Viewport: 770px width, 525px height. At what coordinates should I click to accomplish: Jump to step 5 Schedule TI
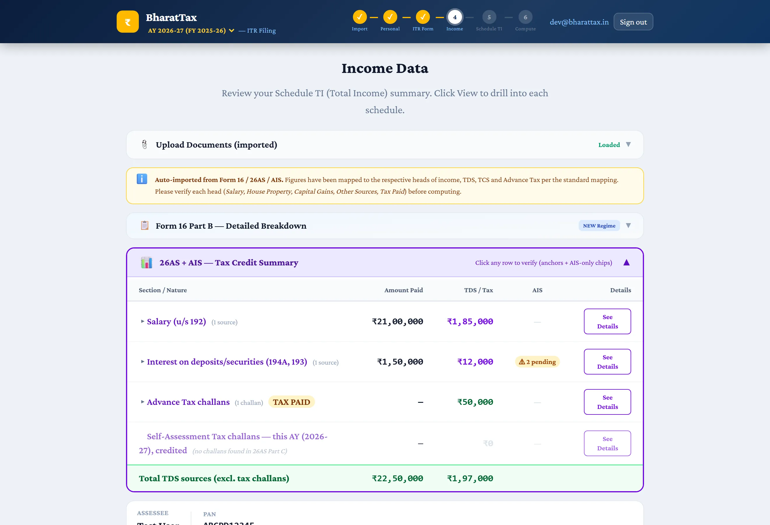click(x=489, y=17)
